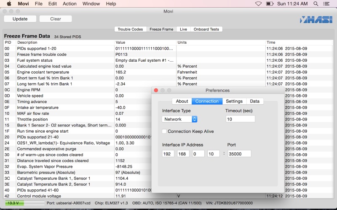Select the Catalyst Temperature Bank 1 row
337x210 pixels.
(x=78, y=178)
